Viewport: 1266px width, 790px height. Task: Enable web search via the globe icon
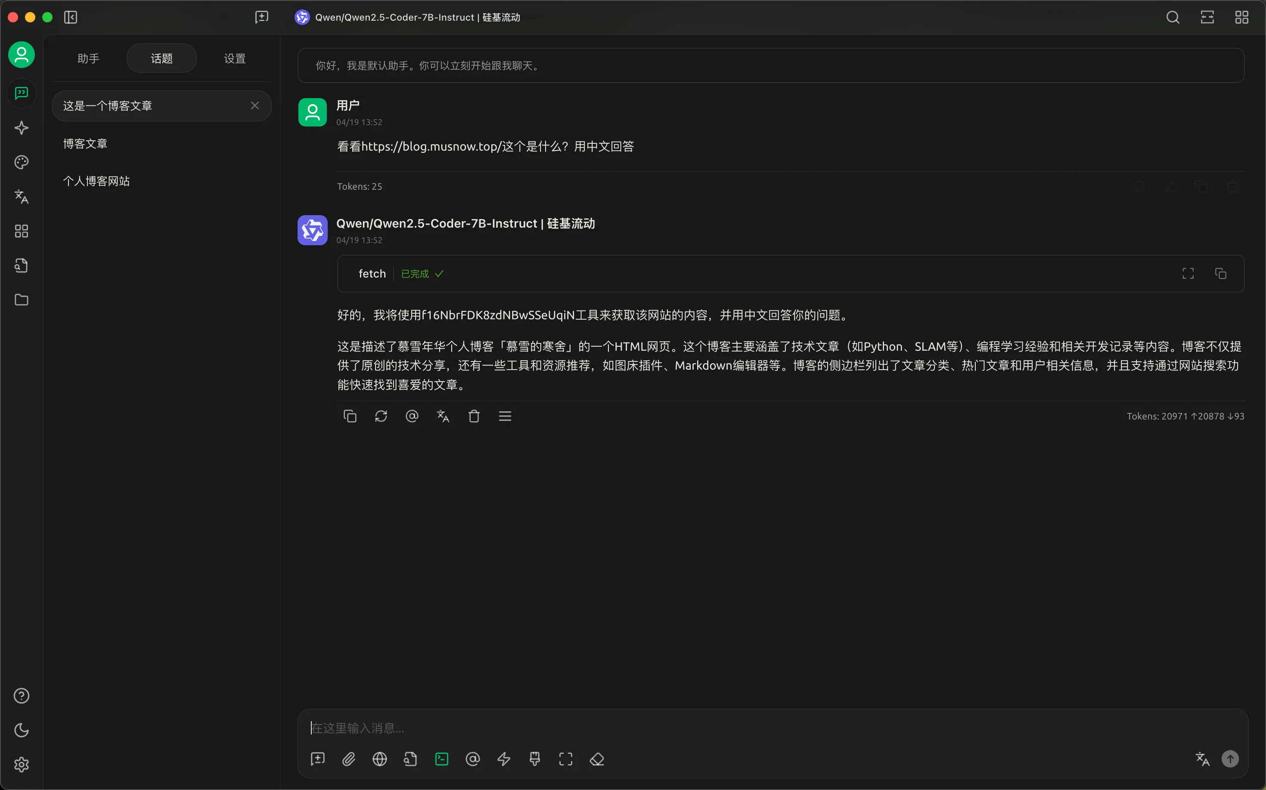380,759
